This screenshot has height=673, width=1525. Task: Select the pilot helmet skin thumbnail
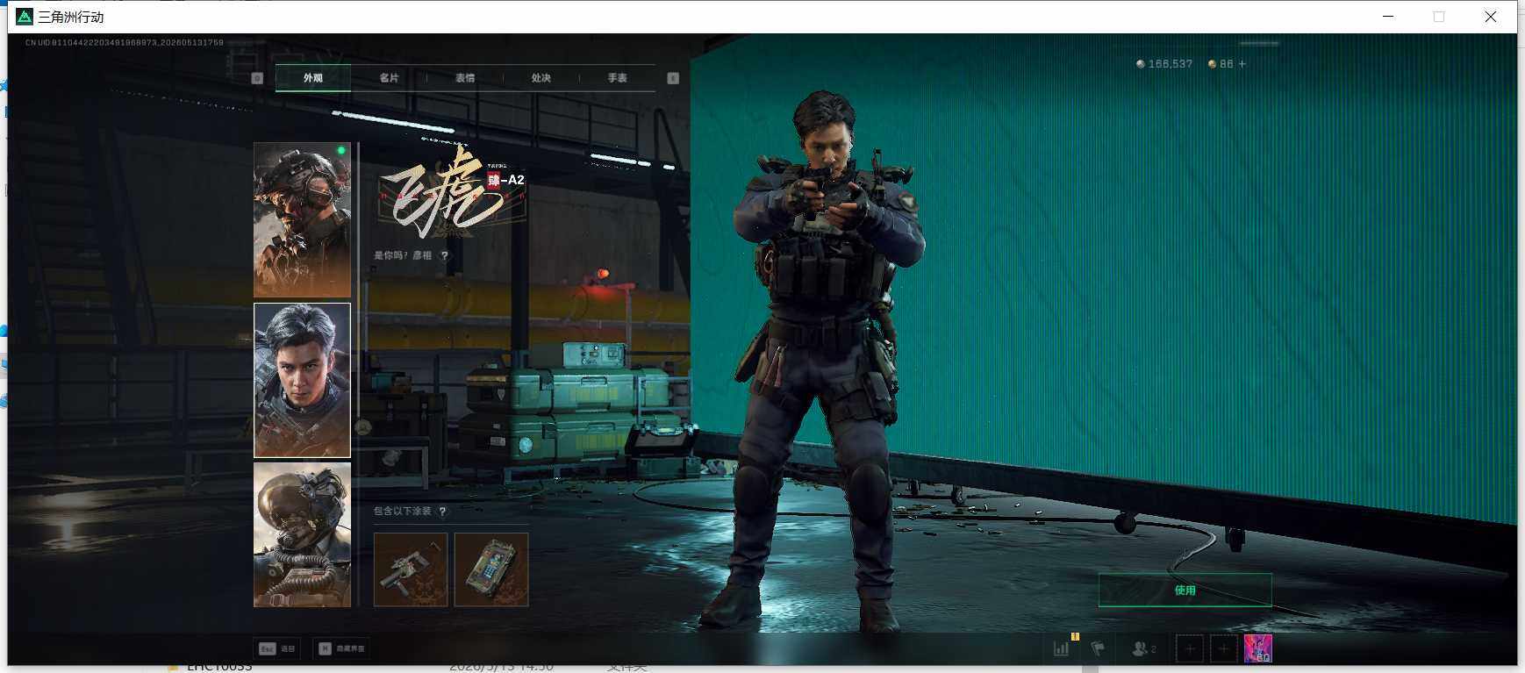coord(302,535)
